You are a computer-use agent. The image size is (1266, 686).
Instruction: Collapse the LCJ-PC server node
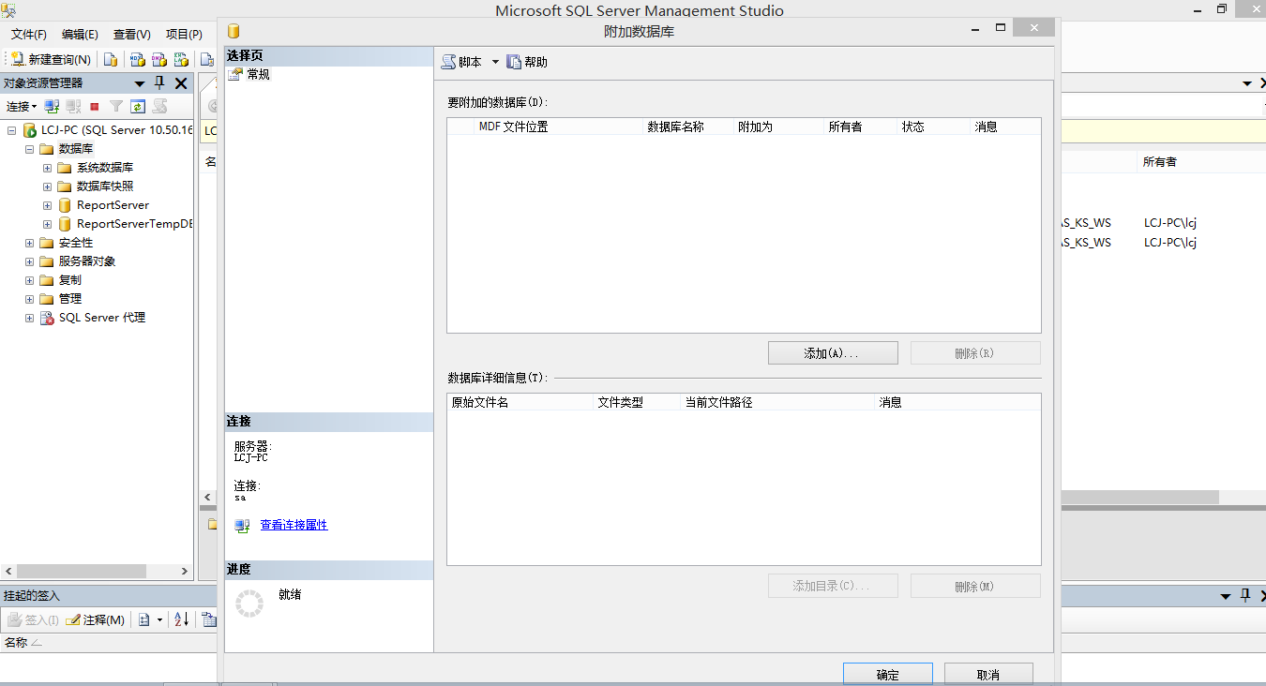click(12, 130)
